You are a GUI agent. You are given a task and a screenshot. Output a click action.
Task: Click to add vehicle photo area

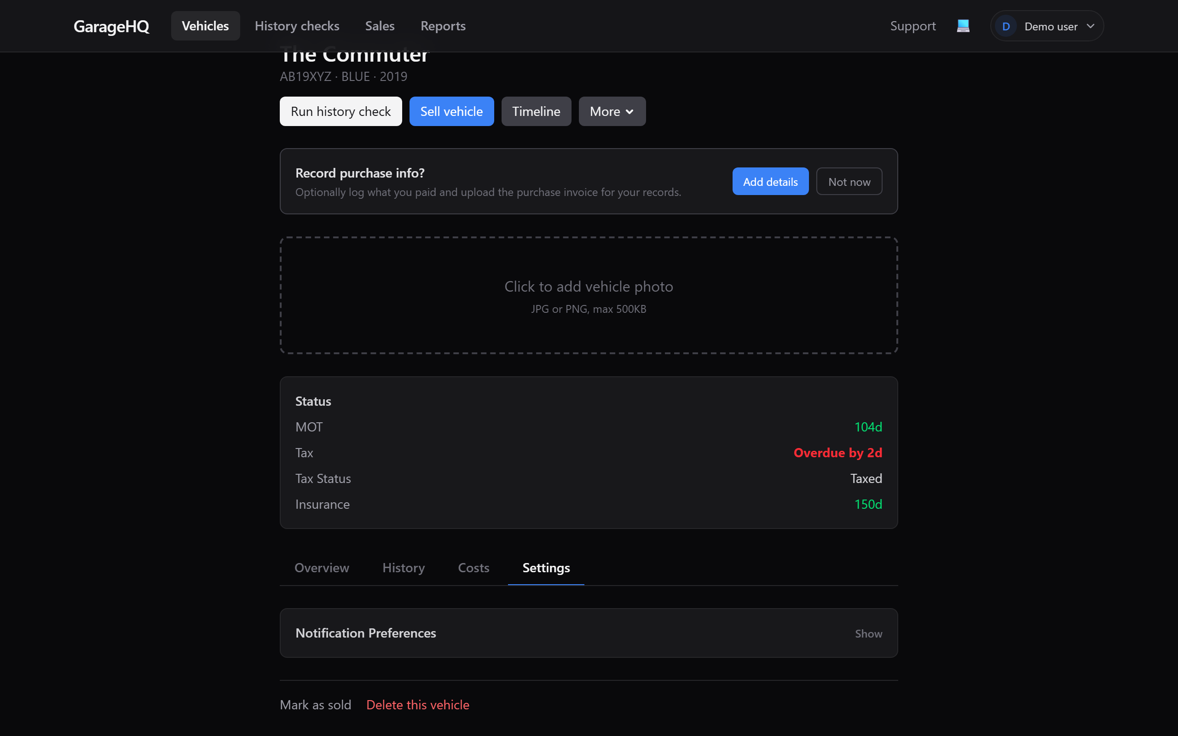(x=589, y=295)
